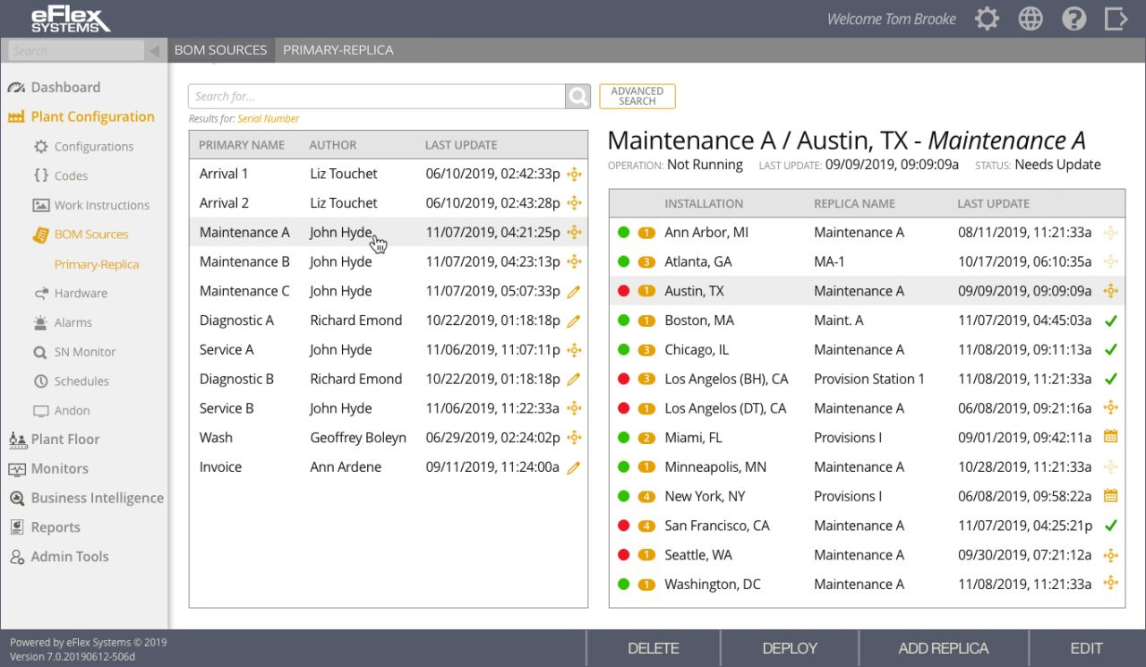Open the settings gear in header
The image size is (1146, 667).
(x=987, y=19)
